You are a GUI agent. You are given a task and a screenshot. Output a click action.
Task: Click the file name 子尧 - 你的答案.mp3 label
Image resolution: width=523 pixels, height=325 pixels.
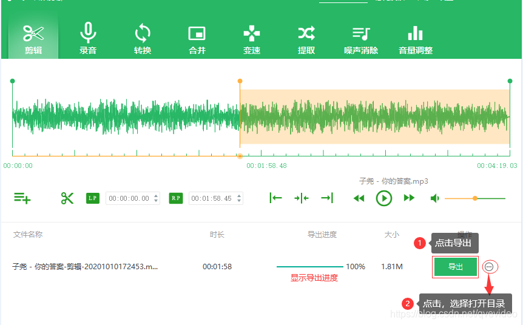click(x=394, y=181)
